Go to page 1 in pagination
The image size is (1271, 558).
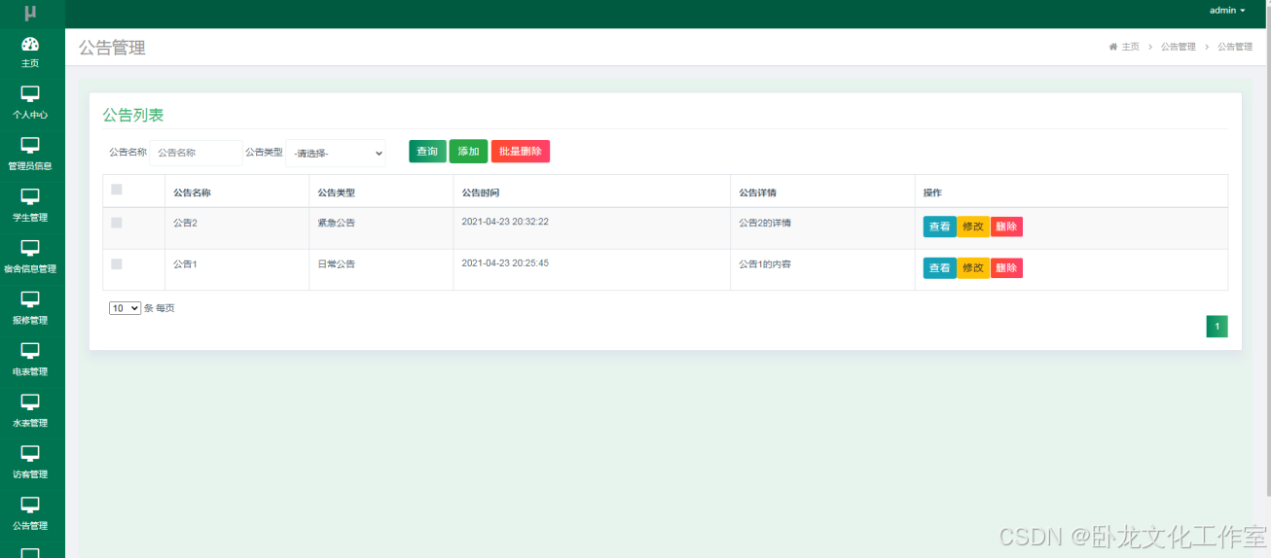[1217, 327]
